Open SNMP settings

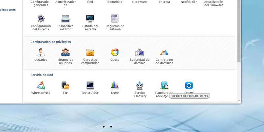[115, 85]
